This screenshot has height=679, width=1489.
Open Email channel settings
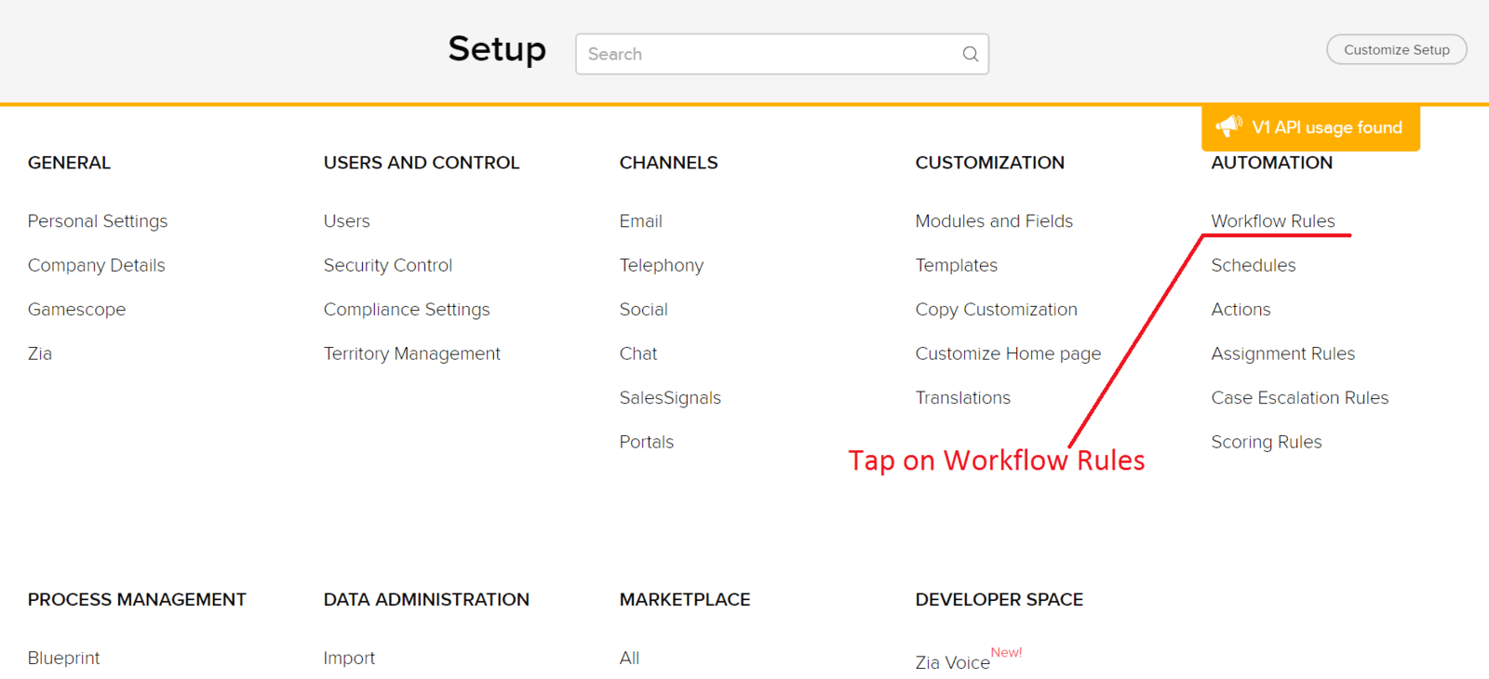coord(641,221)
